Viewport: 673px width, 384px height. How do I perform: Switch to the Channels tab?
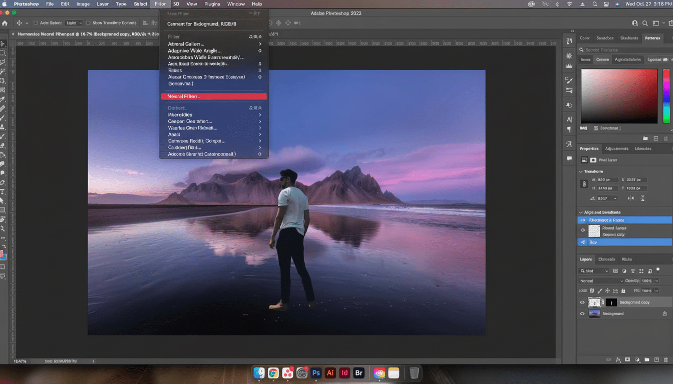pos(606,259)
